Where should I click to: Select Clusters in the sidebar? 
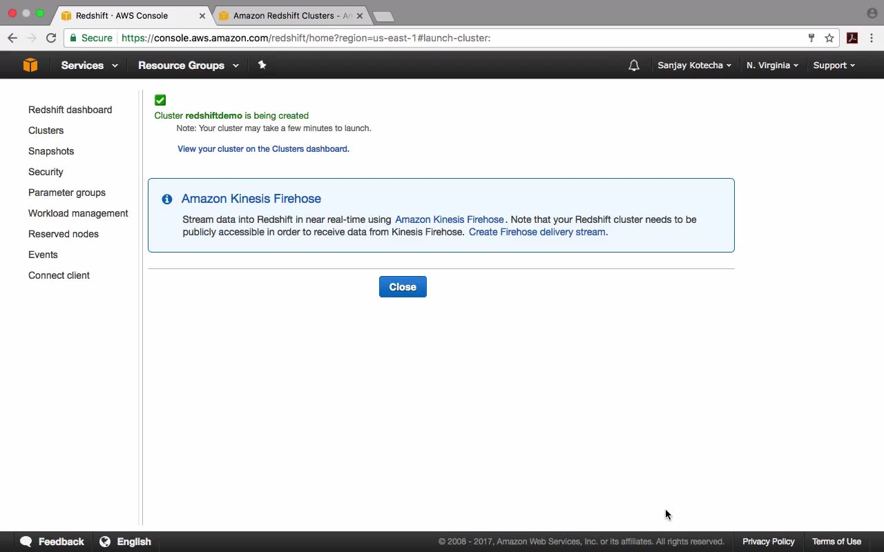pyautogui.click(x=46, y=130)
